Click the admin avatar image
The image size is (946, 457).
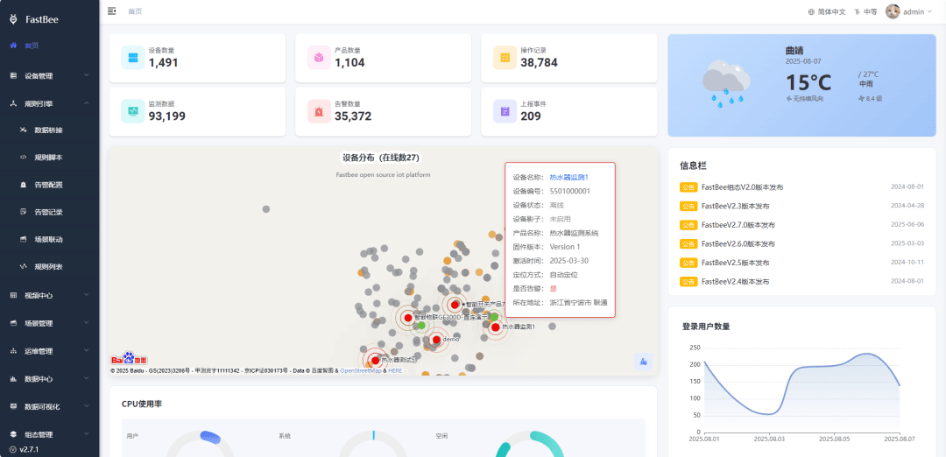pyautogui.click(x=893, y=11)
